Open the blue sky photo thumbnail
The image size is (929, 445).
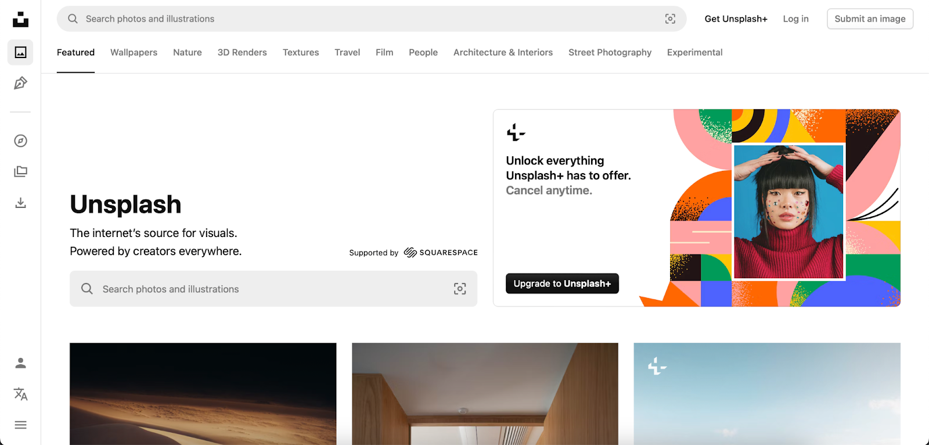pyautogui.click(x=767, y=394)
